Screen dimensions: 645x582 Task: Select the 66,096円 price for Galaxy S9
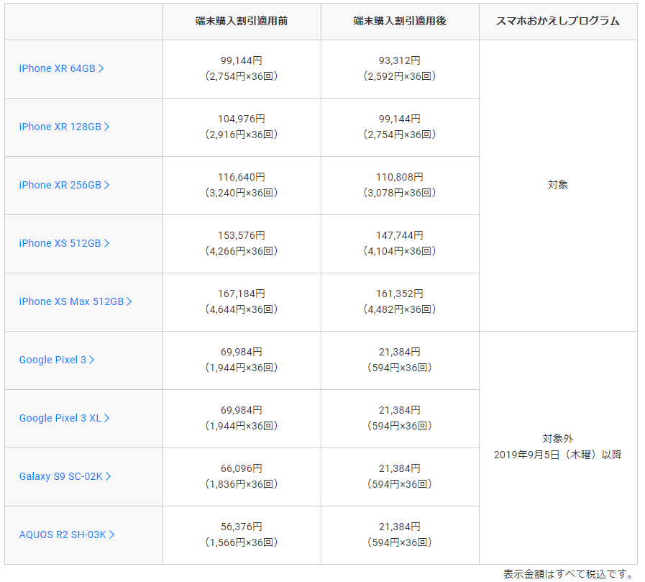click(242, 469)
